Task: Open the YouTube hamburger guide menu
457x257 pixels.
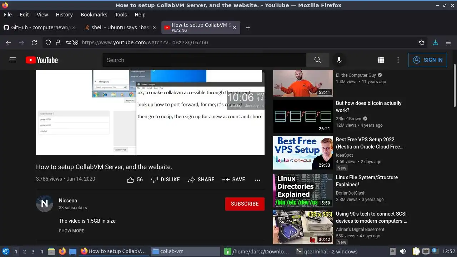Action: 13,60
